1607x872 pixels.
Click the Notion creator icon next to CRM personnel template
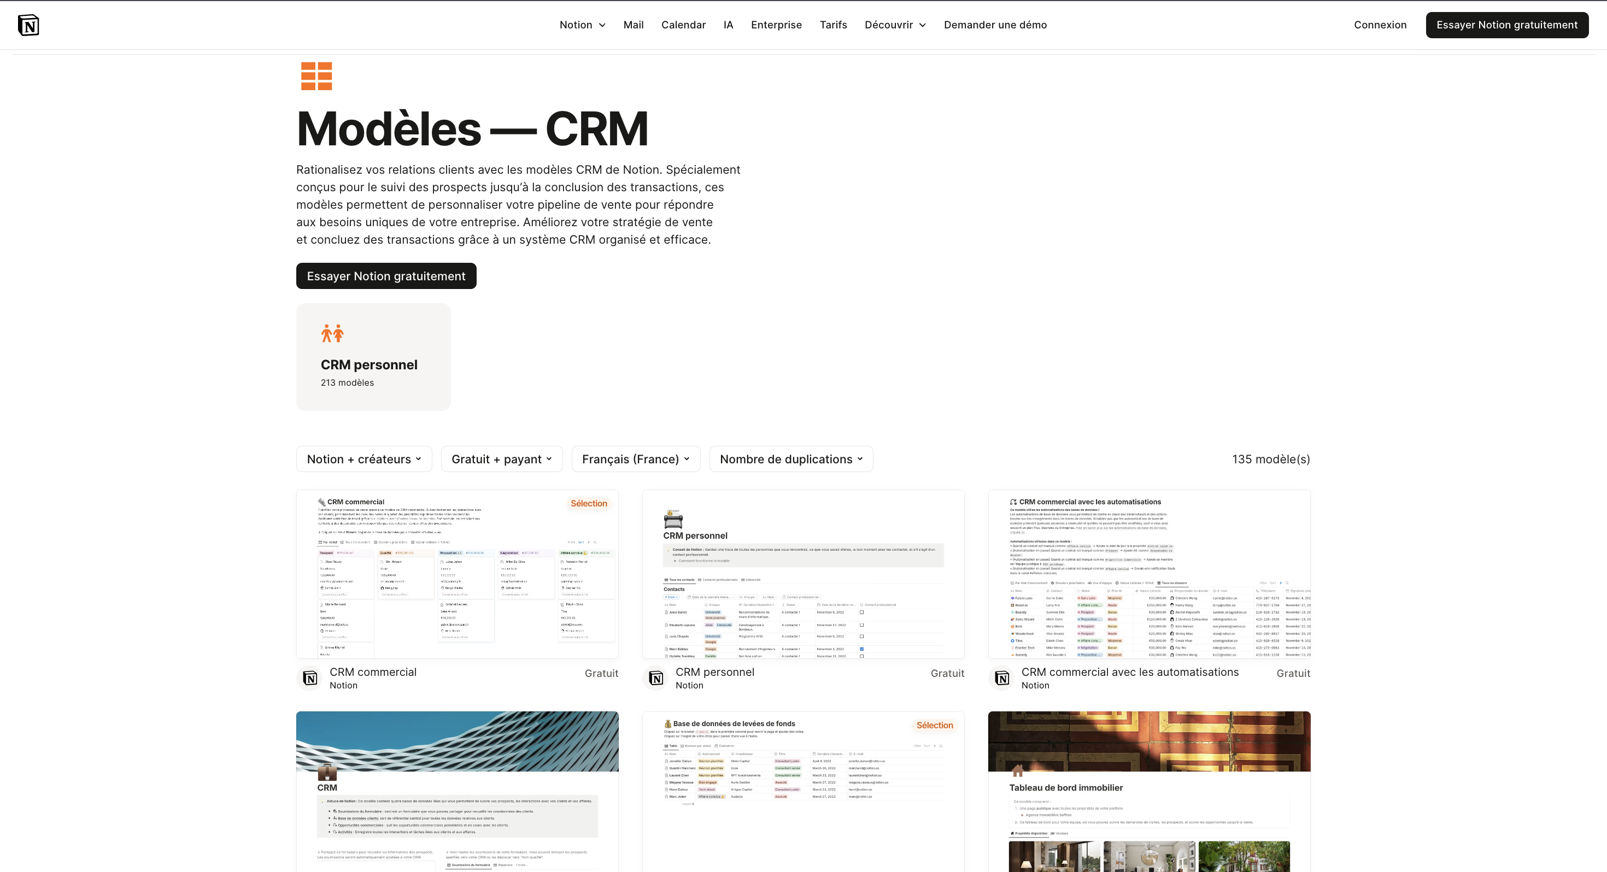click(656, 678)
